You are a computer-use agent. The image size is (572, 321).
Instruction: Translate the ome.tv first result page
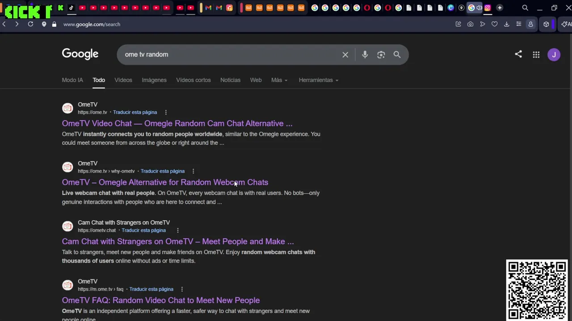[135, 112]
